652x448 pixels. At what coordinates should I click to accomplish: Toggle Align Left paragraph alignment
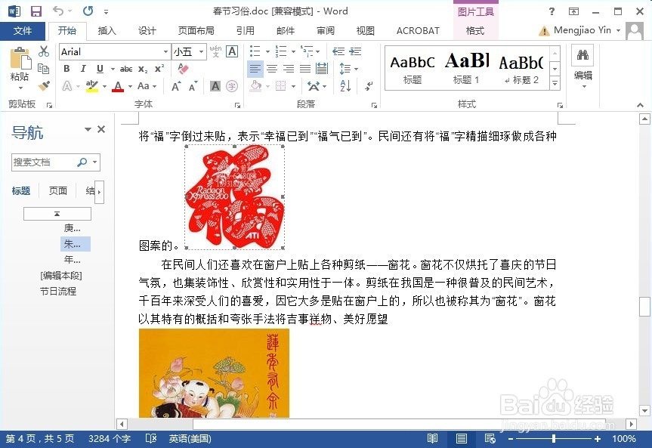pos(255,69)
